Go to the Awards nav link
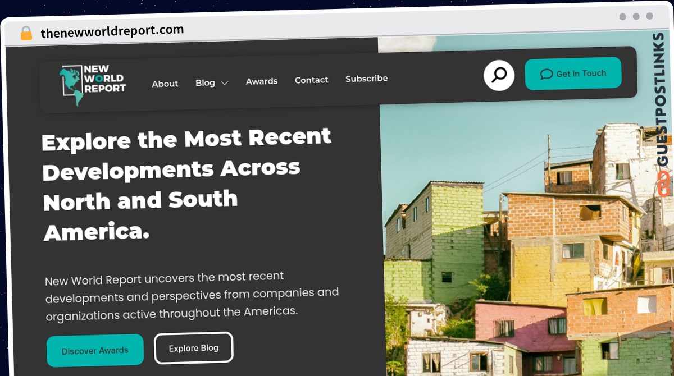This screenshot has height=376, width=674. coord(262,81)
